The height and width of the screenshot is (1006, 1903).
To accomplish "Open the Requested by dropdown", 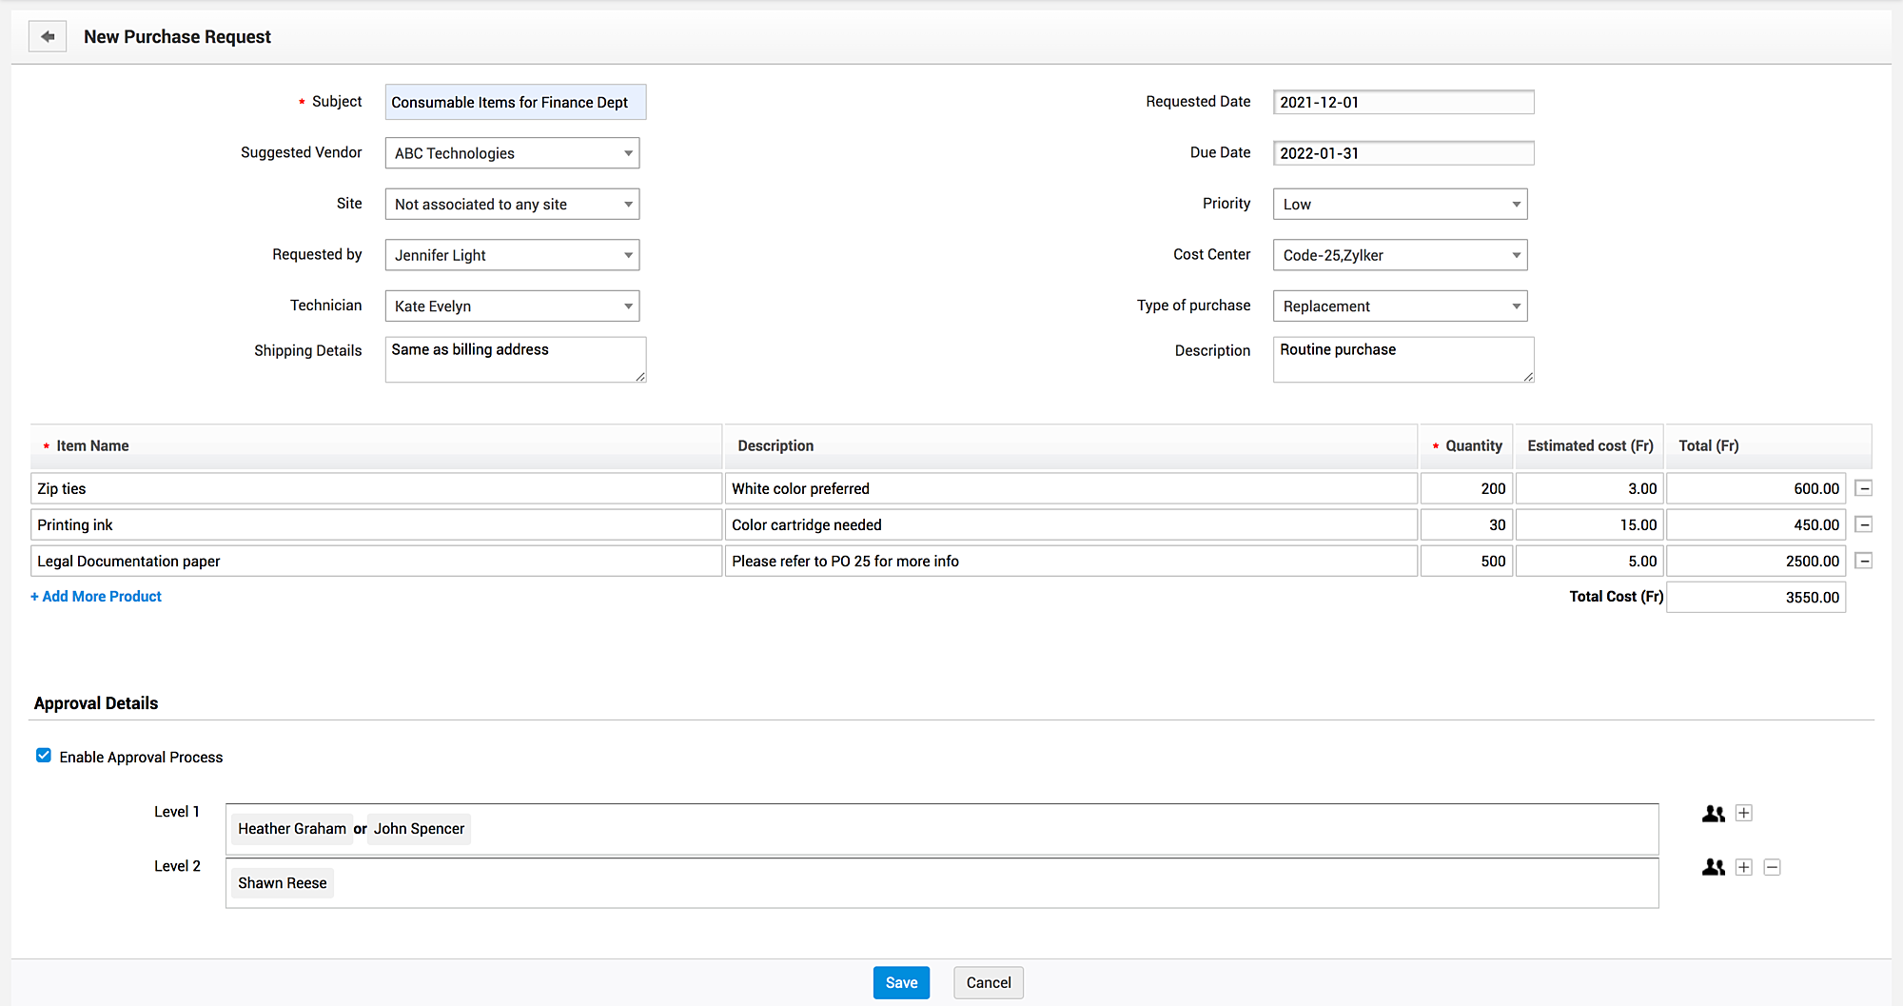I will click(512, 255).
